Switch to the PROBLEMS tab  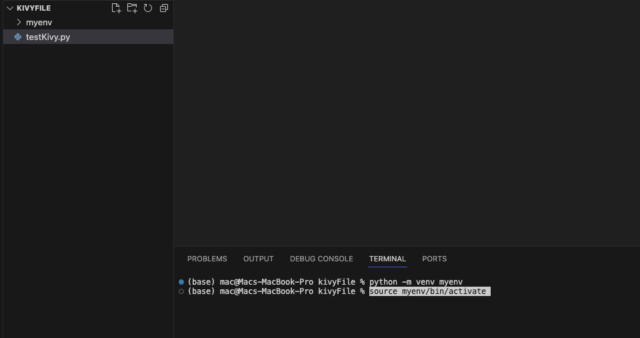207,259
